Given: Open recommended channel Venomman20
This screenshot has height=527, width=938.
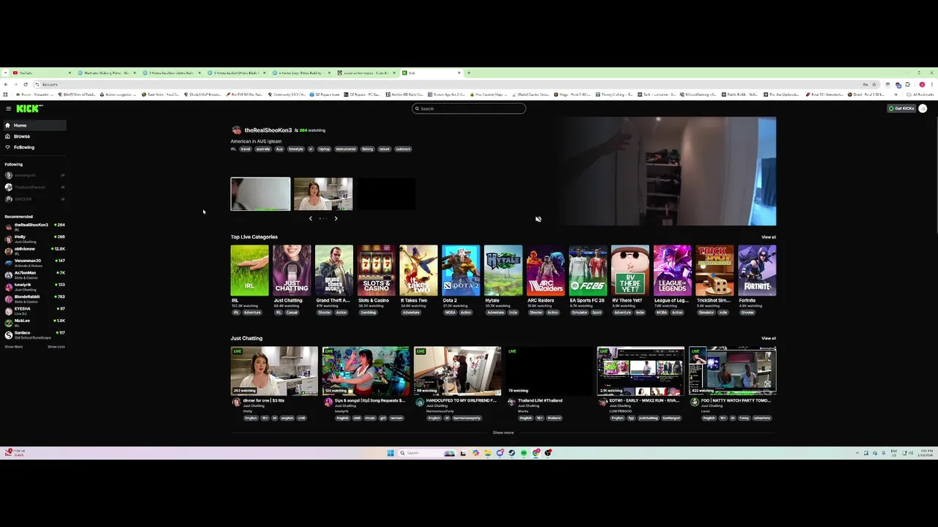Looking at the screenshot, I should 34,262.
